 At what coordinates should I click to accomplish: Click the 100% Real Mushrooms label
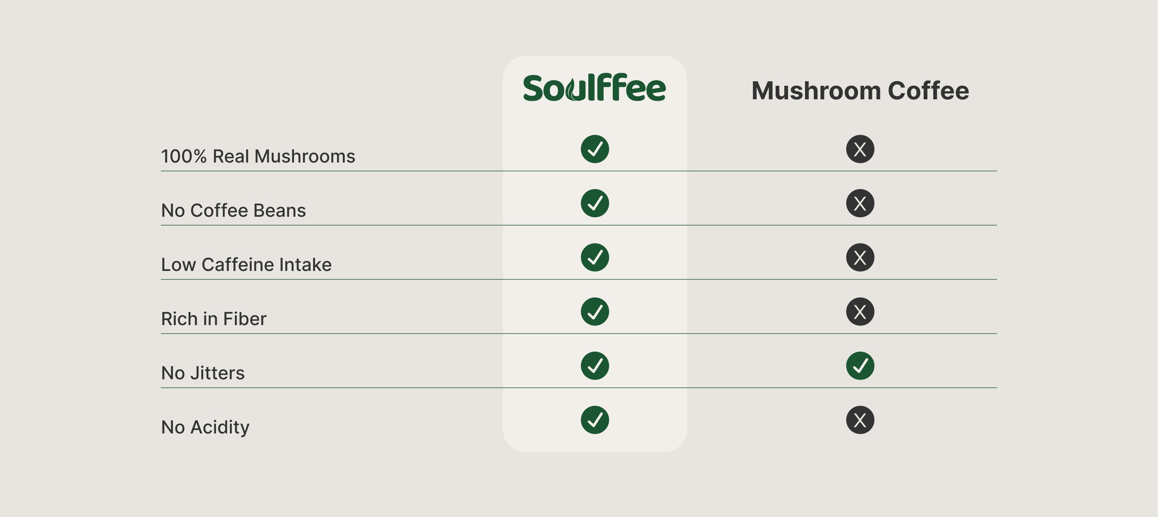point(258,156)
